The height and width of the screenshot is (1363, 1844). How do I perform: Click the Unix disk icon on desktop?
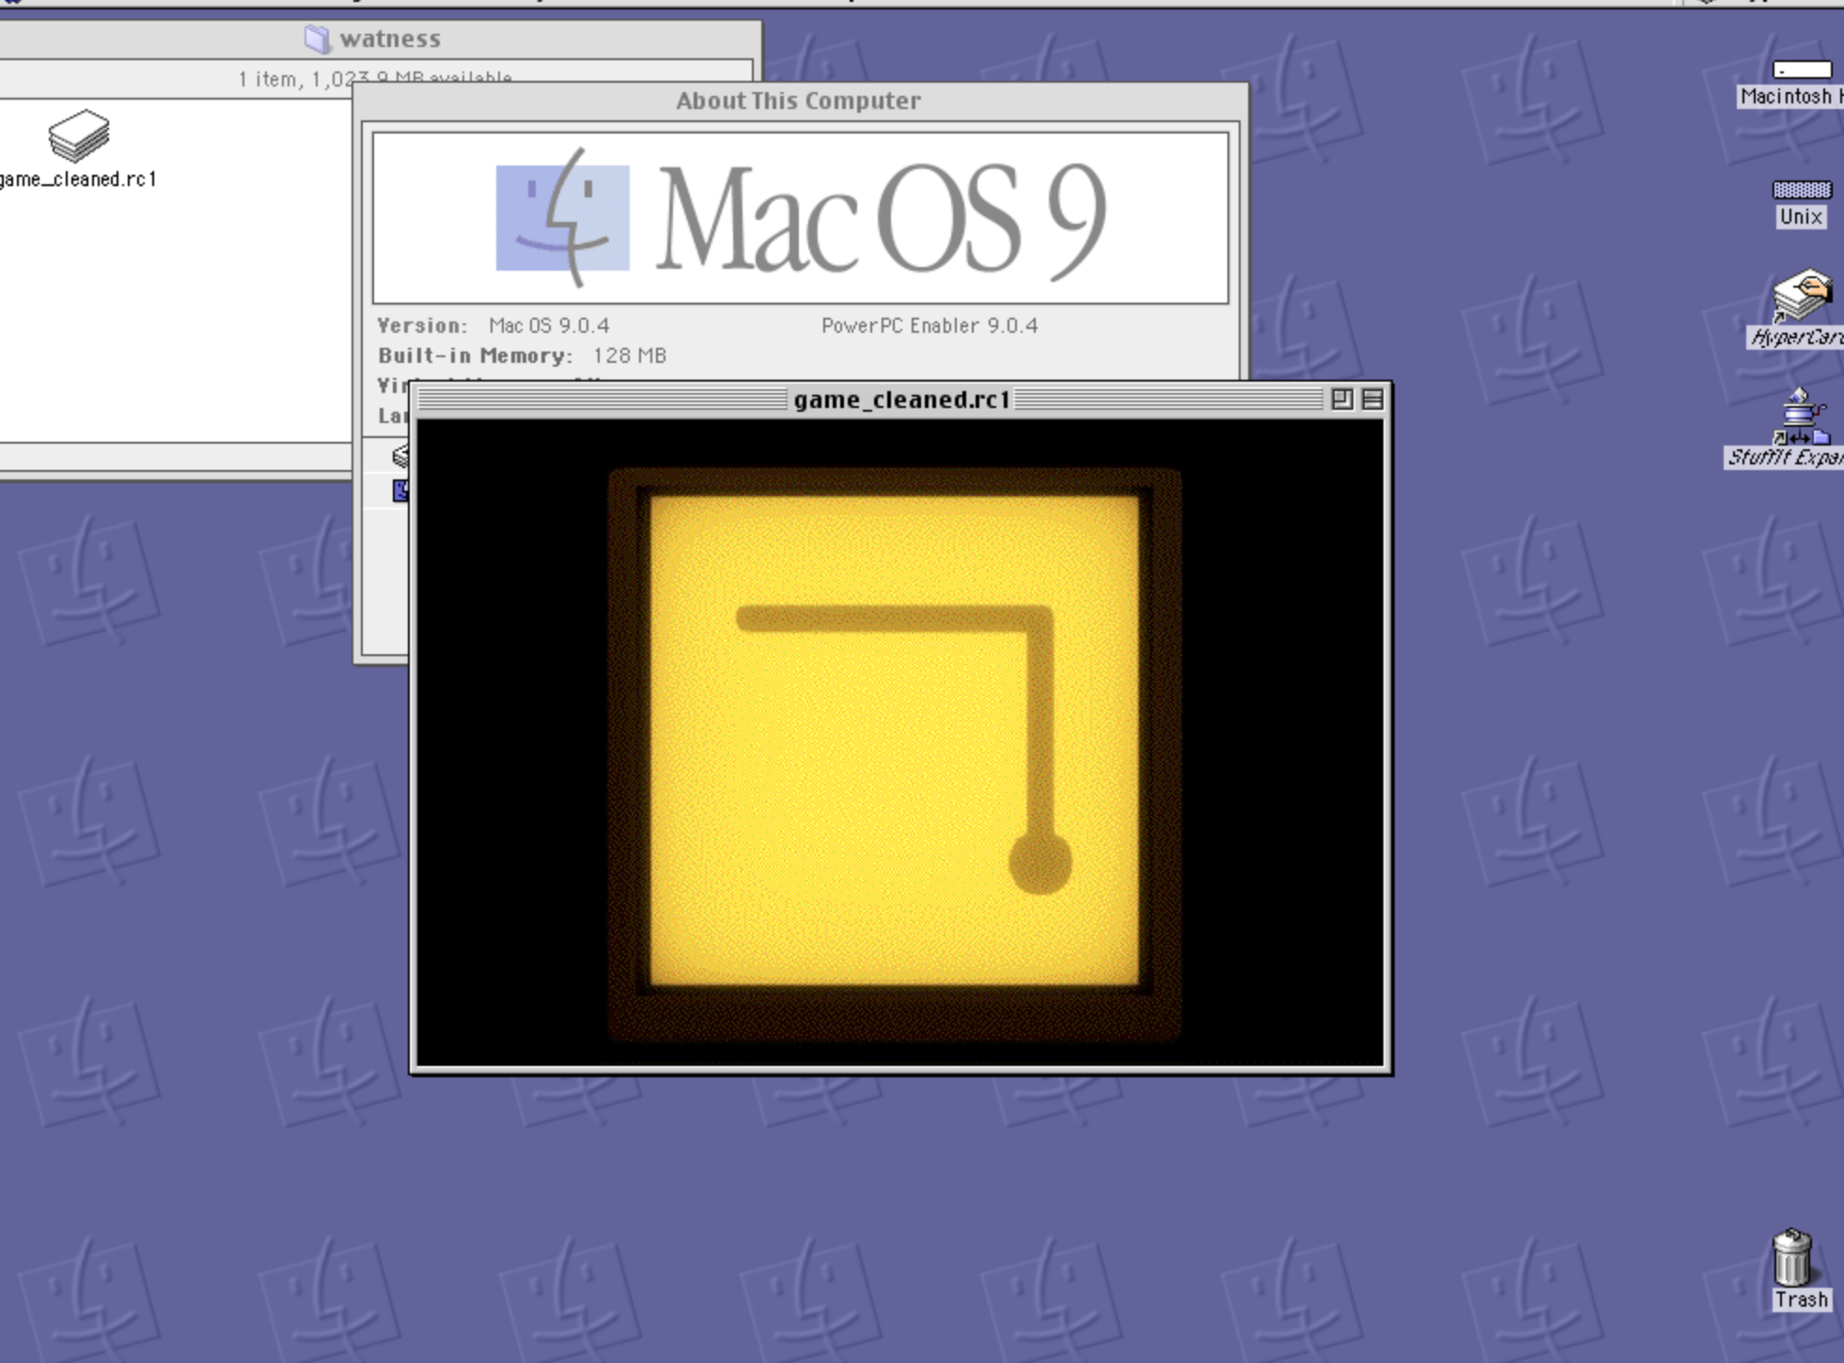[x=1801, y=191]
